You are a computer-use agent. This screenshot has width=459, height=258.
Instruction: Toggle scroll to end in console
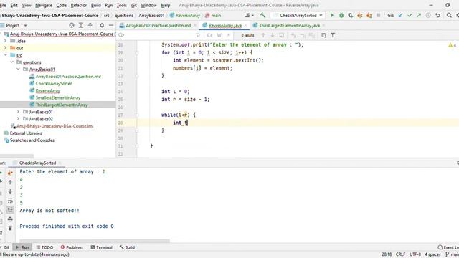click(x=10, y=210)
